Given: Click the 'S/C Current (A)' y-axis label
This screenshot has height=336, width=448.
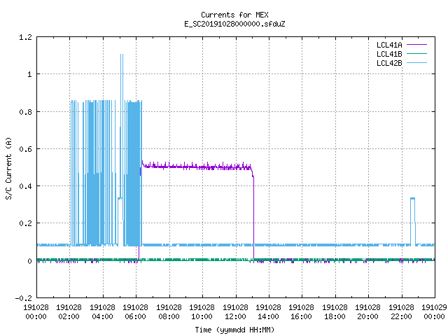Looking at the screenshot, I should tap(8, 169).
